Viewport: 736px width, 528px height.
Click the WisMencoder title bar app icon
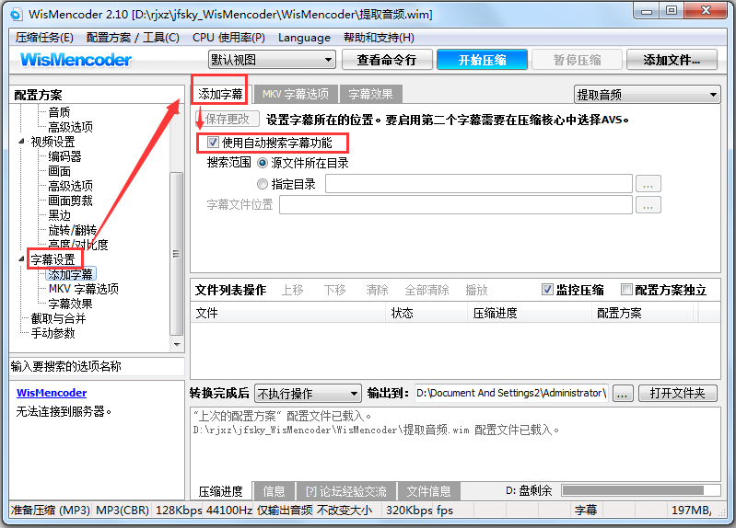click(x=17, y=14)
